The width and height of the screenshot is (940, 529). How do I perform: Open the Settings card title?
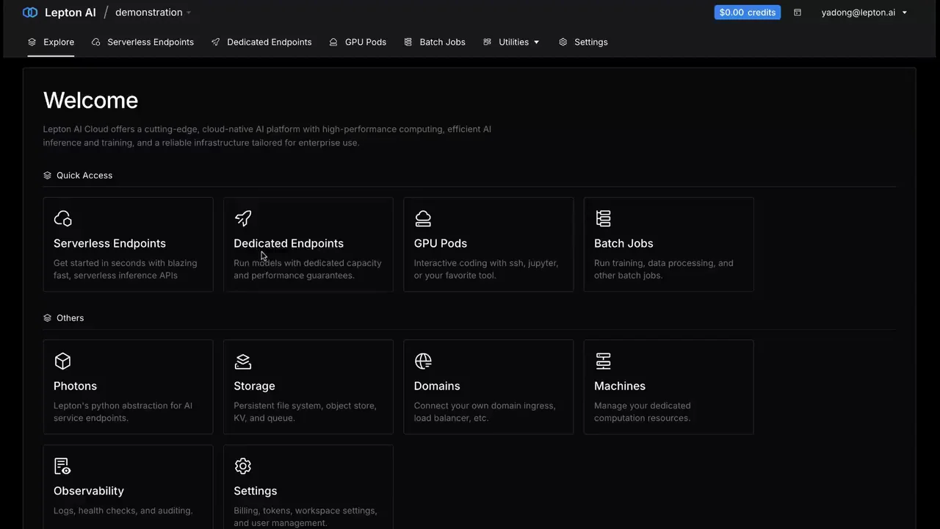256,491
